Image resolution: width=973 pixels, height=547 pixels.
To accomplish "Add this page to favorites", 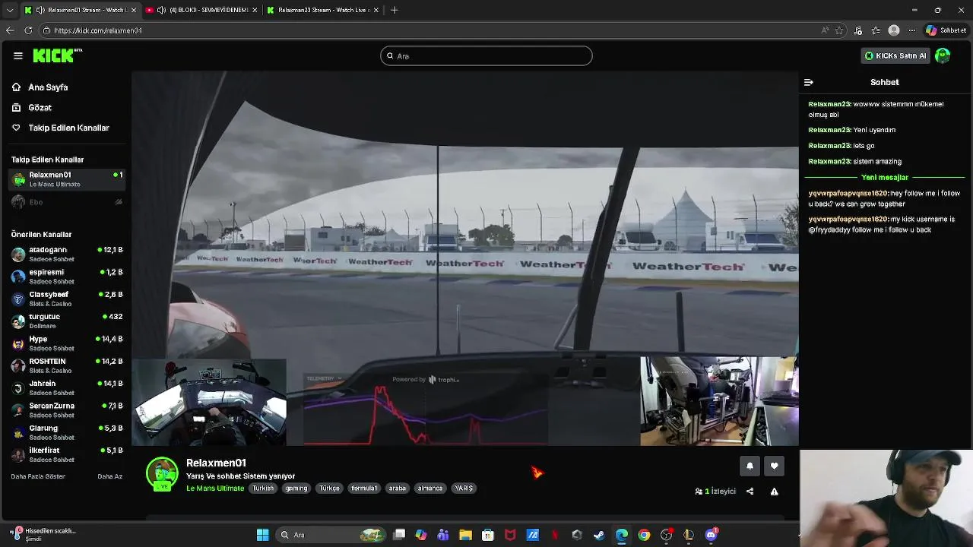I will coord(839,30).
